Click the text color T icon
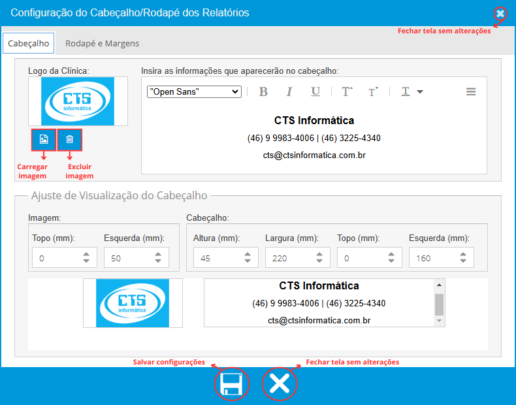 point(406,91)
